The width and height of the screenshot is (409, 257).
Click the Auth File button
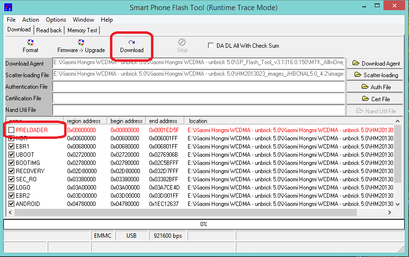(375, 87)
